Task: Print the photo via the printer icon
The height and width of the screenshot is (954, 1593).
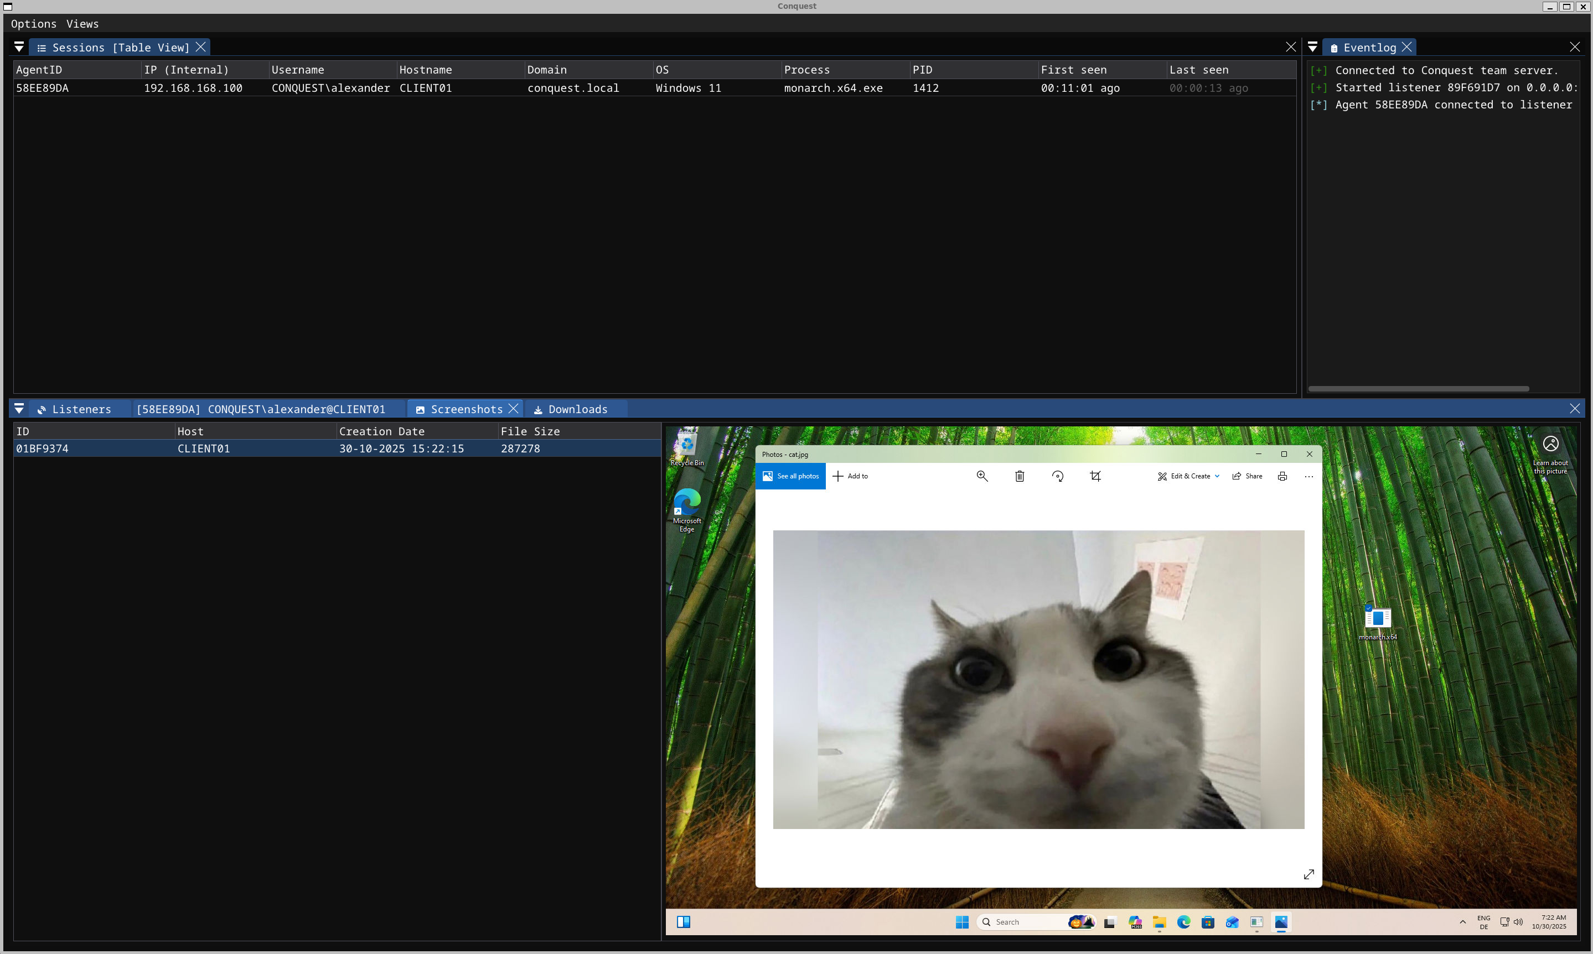Action: tap(1281, 476)
